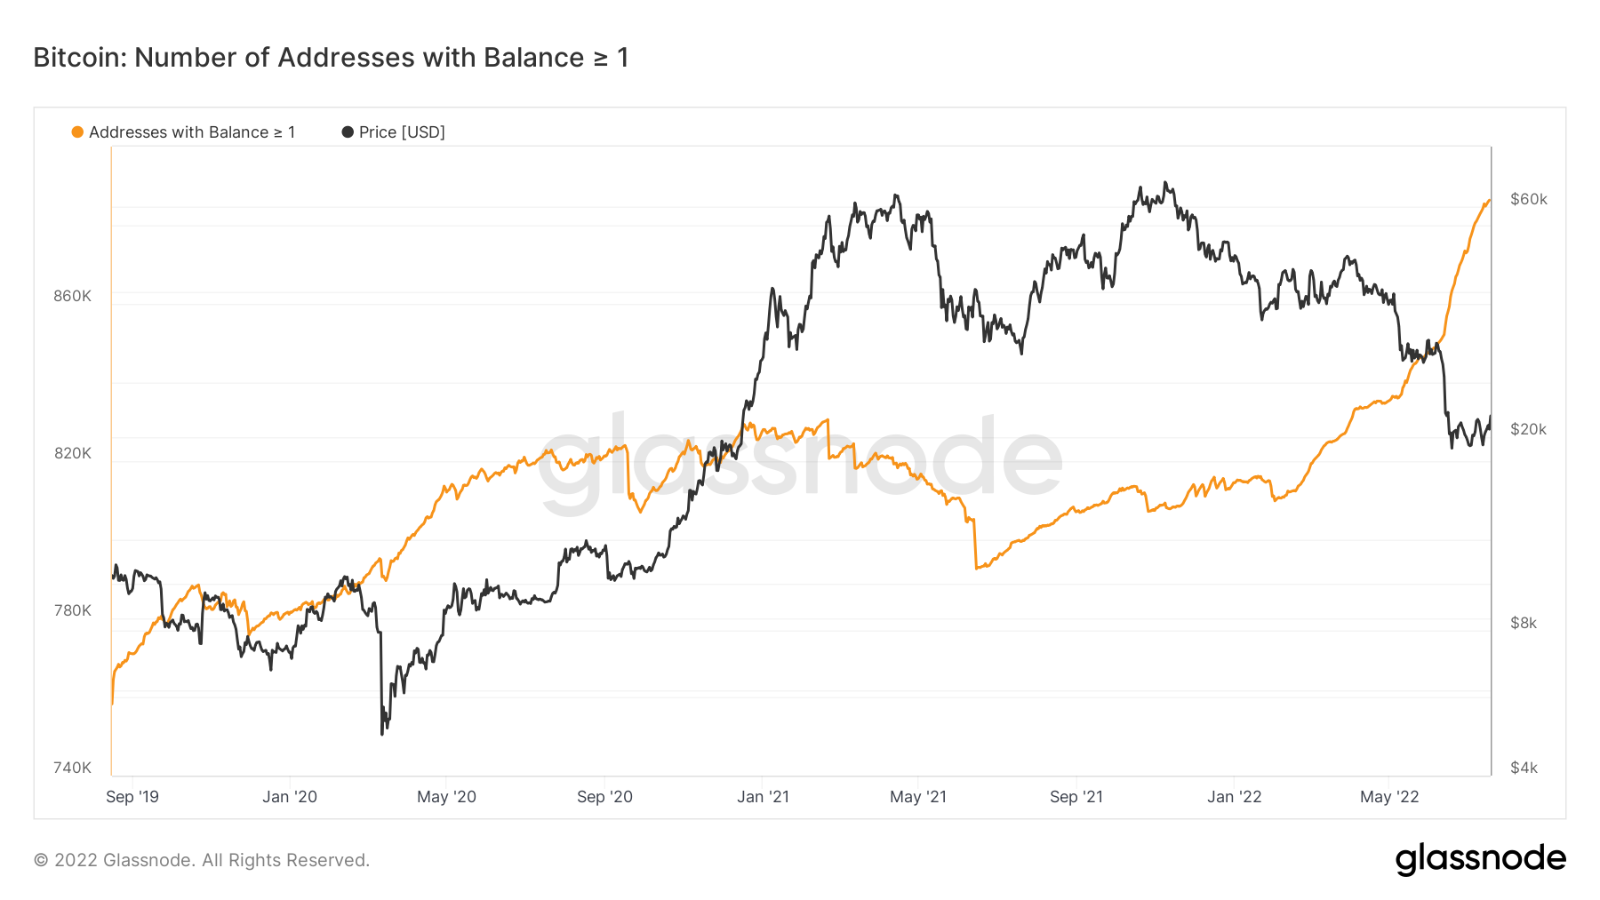Toggle the "Addresses with Balance ≥ 1" series label

tap(192, 132)
